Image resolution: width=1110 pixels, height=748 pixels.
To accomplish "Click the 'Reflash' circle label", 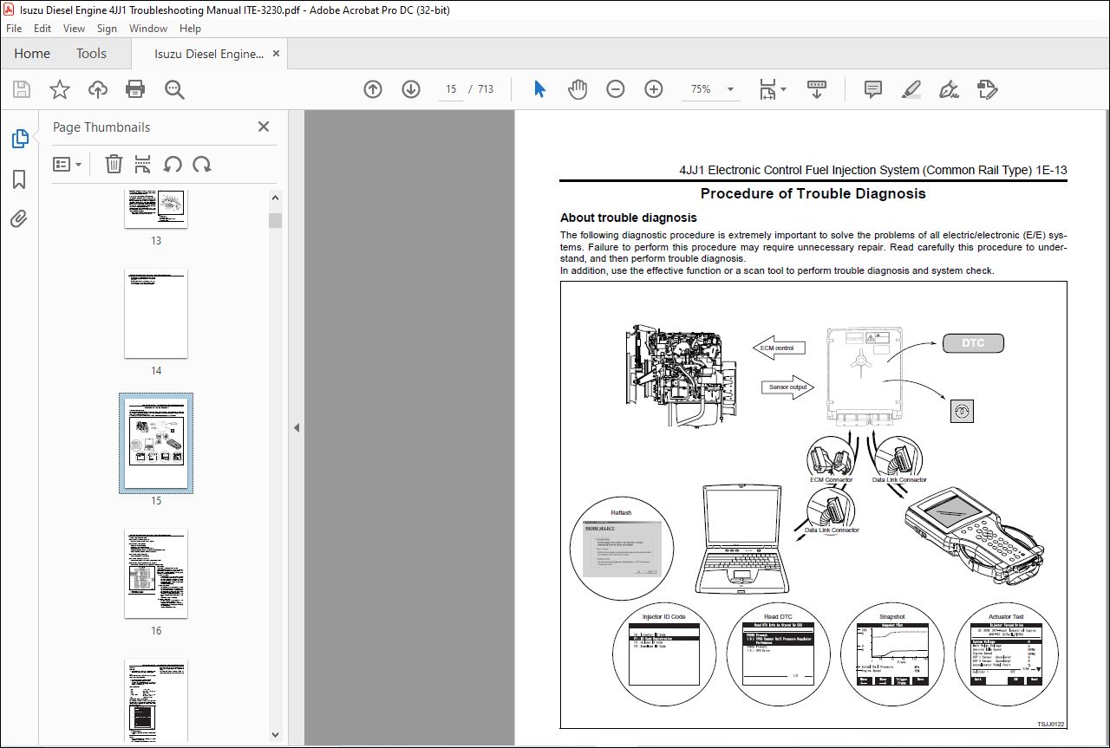I will 621,512.
